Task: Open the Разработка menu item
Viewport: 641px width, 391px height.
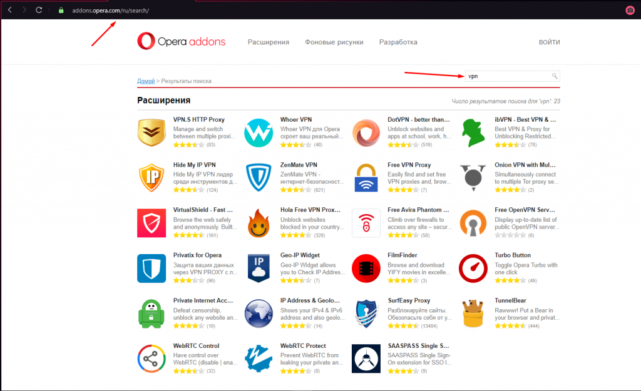Action: 398,42
